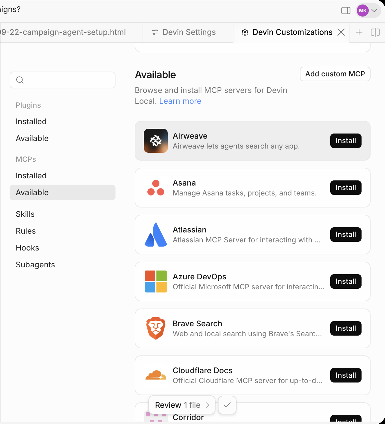385x424 pixels.
Task: Open the MK user avatar menu
Action: [363, 11]
